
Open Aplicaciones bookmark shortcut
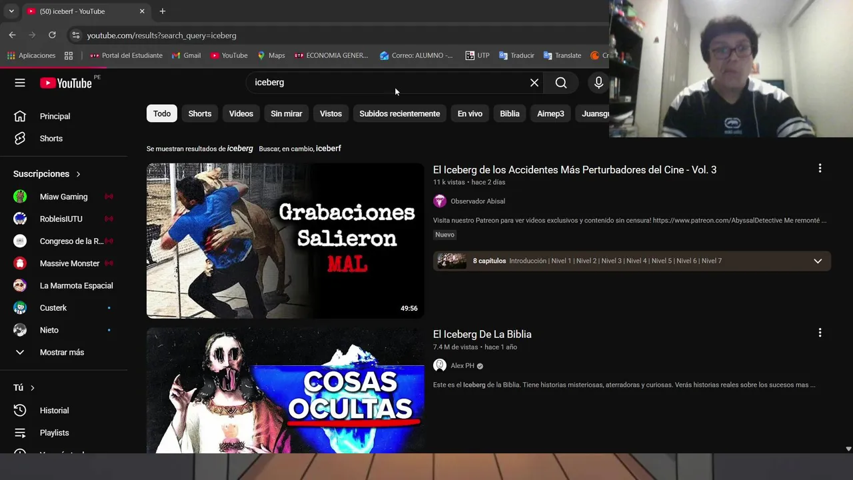pyautogui.click(x=31, y=55)
